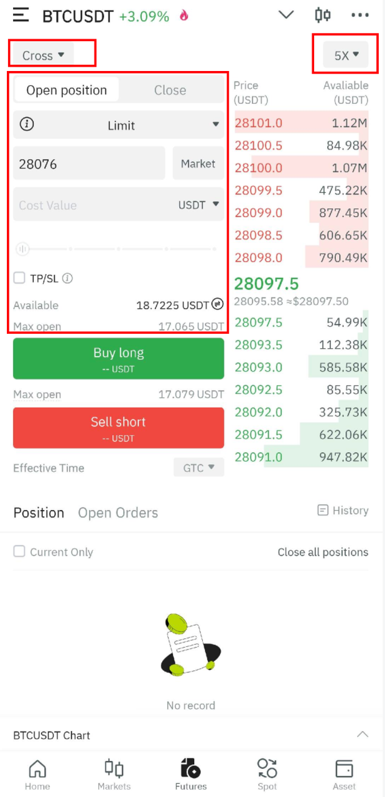The height and width of the screenshot is (797, 385).
Task: Tap the transfer funds icon beside Available
Action: point(217,304)
